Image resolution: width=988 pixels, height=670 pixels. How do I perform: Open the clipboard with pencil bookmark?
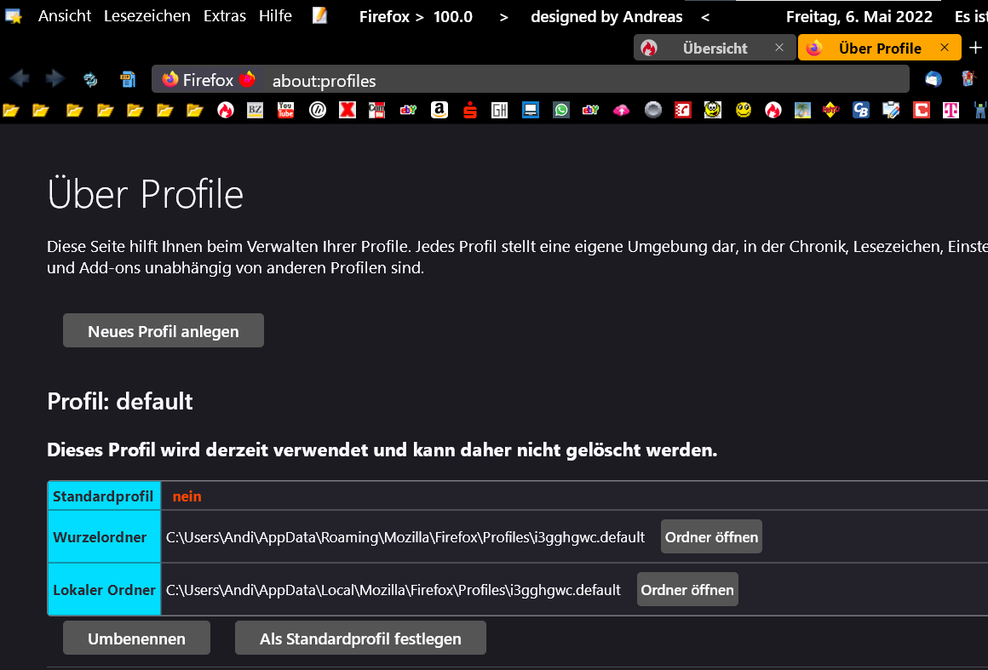pyautogui.click(x=891, y=110)
